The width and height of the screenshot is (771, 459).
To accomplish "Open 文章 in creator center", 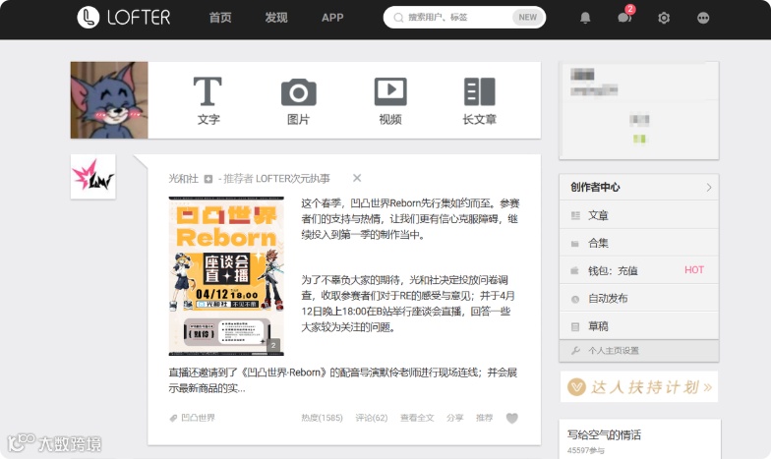I will tap(639, 215).
